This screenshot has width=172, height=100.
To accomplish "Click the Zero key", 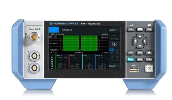I will point(140,59).
